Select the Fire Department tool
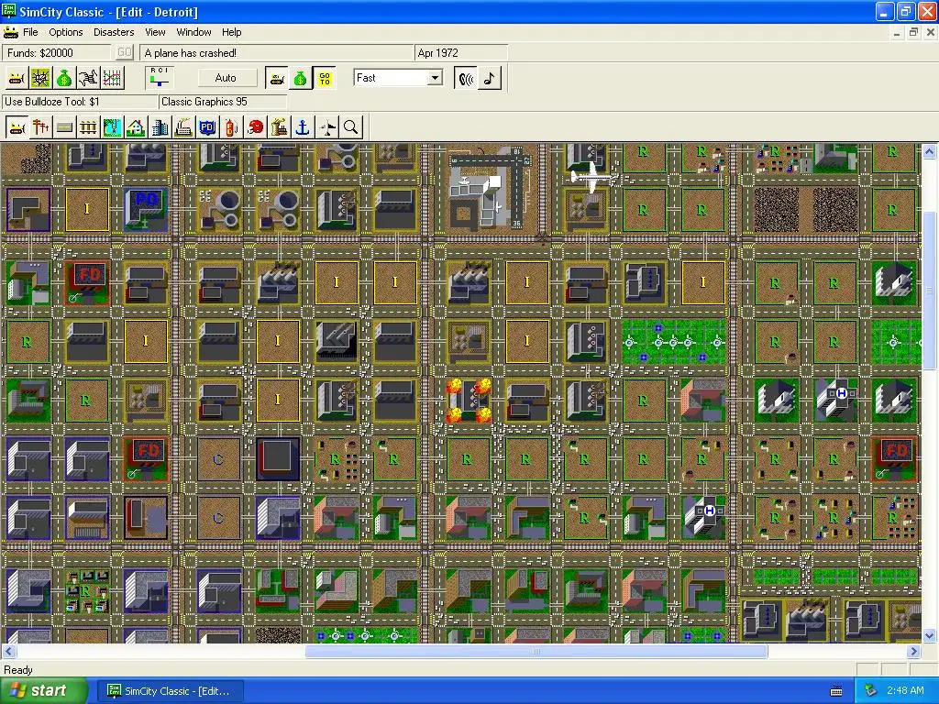Screen dimensions: 939x704 (x=231, y=127)
